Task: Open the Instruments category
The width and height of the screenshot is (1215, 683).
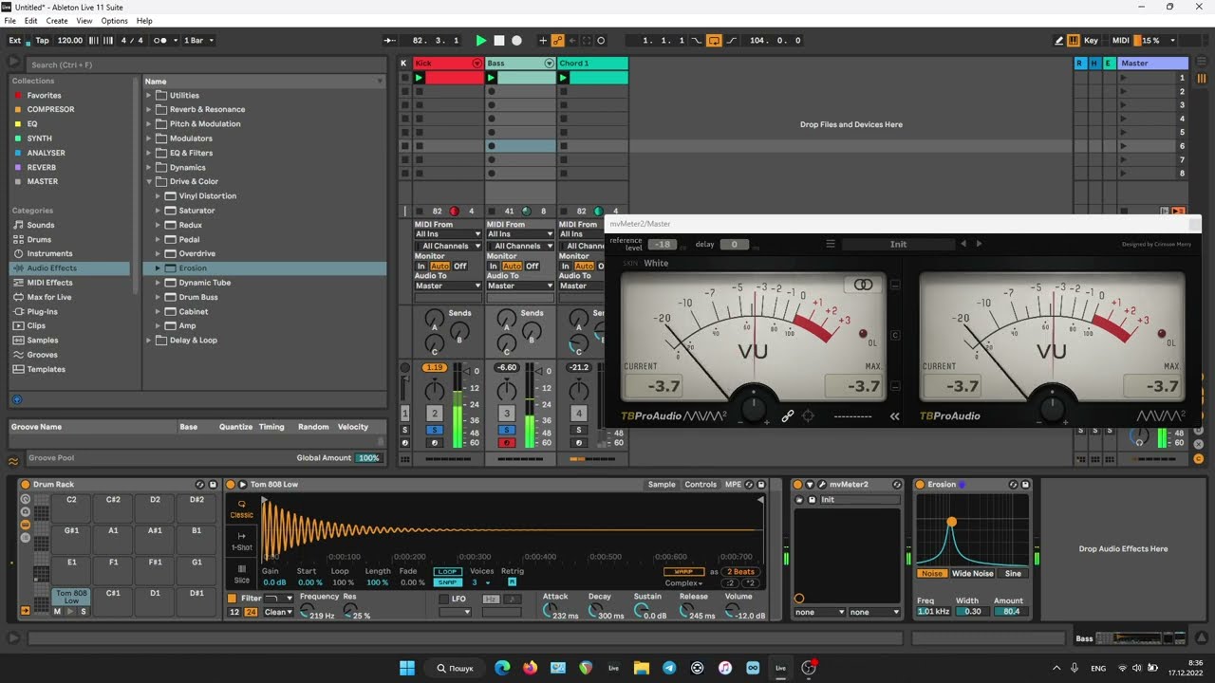Action: 49,254
